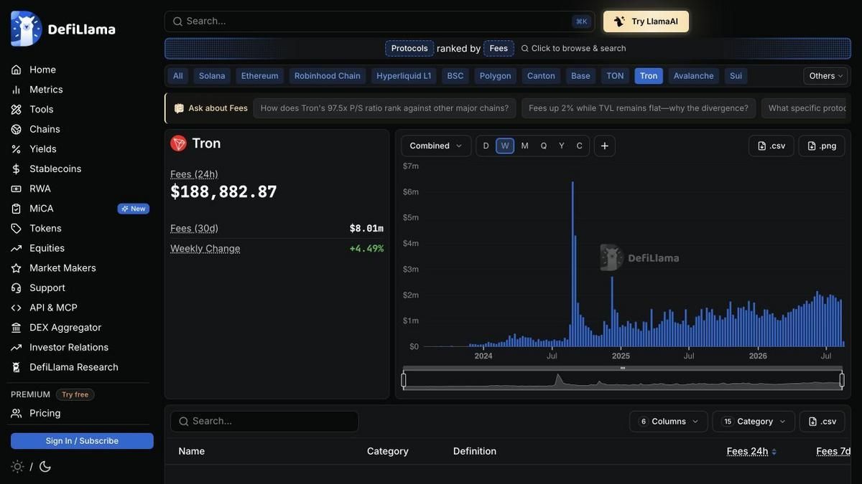The image size is (862, 484).
Task: Open Stablecoins dollar icon
Action: pyautogui.click(x=17, y=169)
